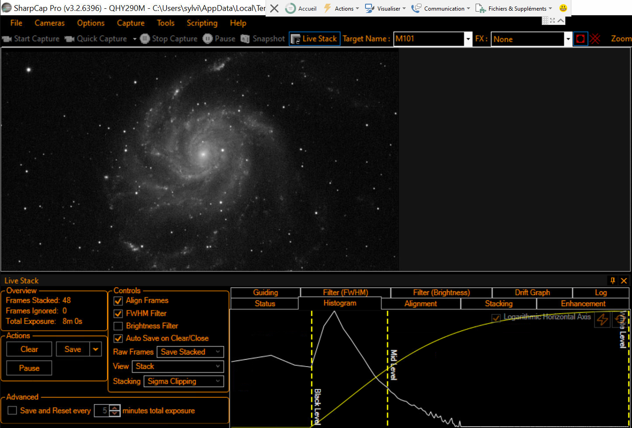Switch to the Filter (FWHM) tab
632x428 pixels.
pos(346,293)
